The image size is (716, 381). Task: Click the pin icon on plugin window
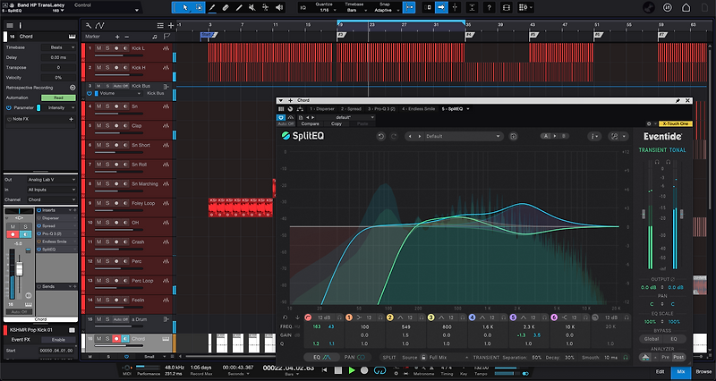click(x=677, y=101)
